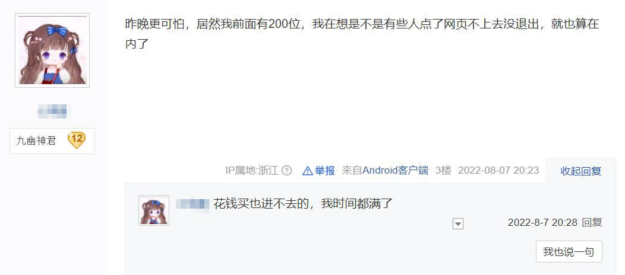625x275 pixels.
Task: Select the IP属地:浙江 label
Action: coord(252,171)
